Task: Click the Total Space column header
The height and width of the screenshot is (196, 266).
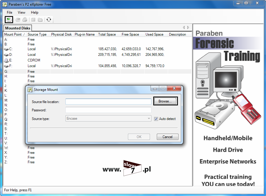Action: pos(109,34)
